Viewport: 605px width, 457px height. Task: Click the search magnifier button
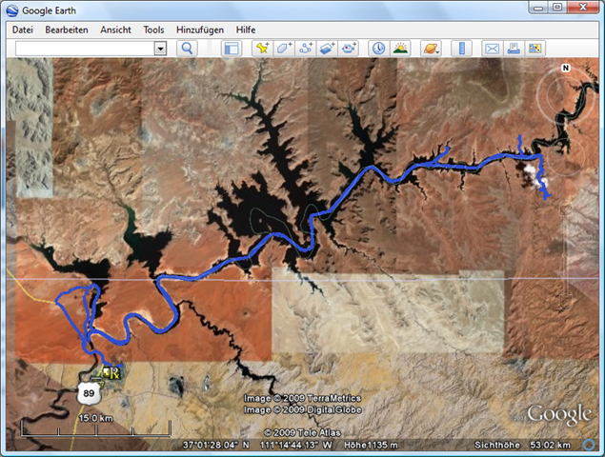click(188, 48)
